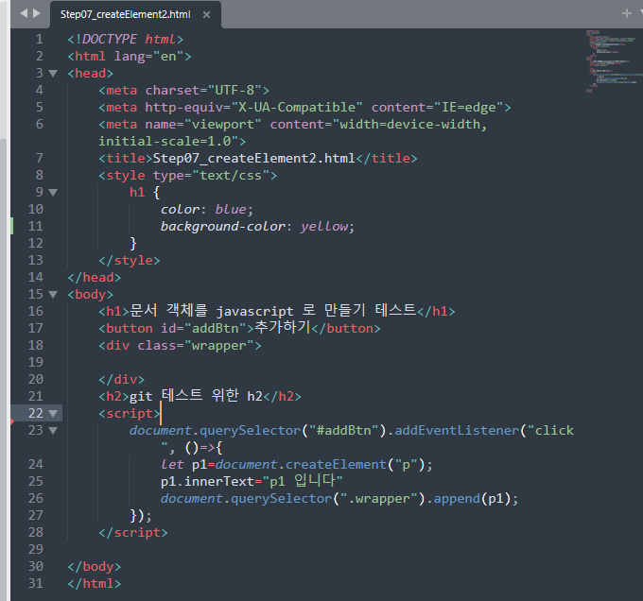Click the 'yellow' background-color value
The image size is (643, 601).
pos(324,226)
